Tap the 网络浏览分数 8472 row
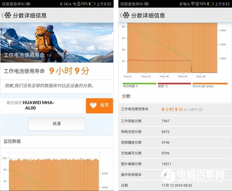Screen dimensions: 232x191 [x=175, y=132]
